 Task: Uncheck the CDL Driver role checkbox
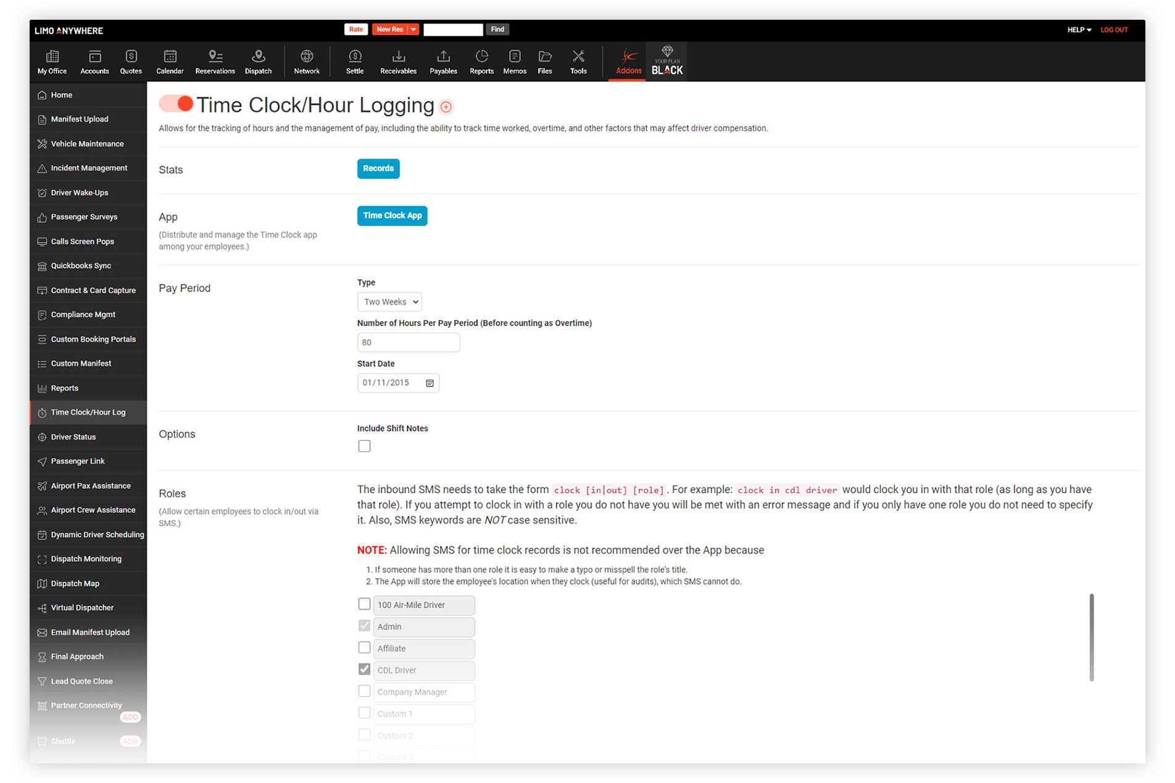(365, 670)
